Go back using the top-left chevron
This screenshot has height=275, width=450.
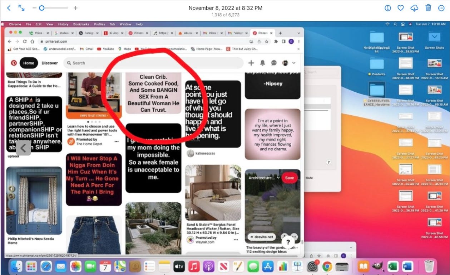(9, 8)
